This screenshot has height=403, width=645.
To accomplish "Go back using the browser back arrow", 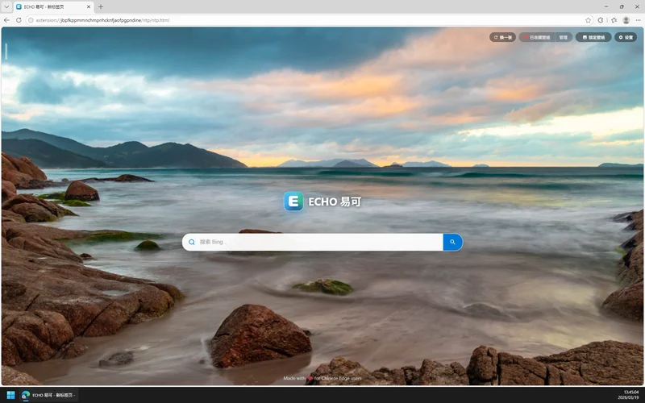I will point(6,19).
